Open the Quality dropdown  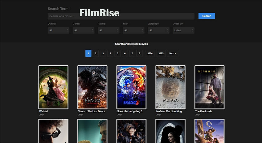coord(59,30)
